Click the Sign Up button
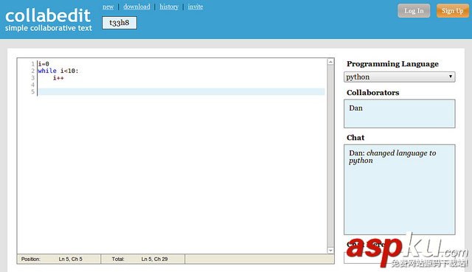The width and height of the screenshot is (472, 272). click(x=452, y=11)
